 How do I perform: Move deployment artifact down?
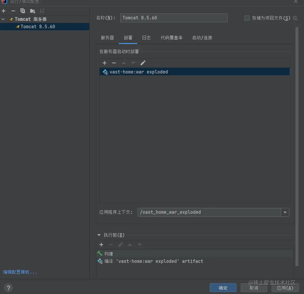click(x=133, y=63)
